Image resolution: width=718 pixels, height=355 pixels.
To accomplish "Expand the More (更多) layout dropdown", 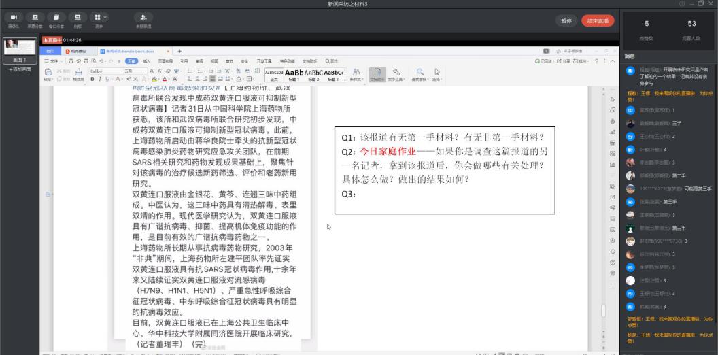I will click(101, 18).
